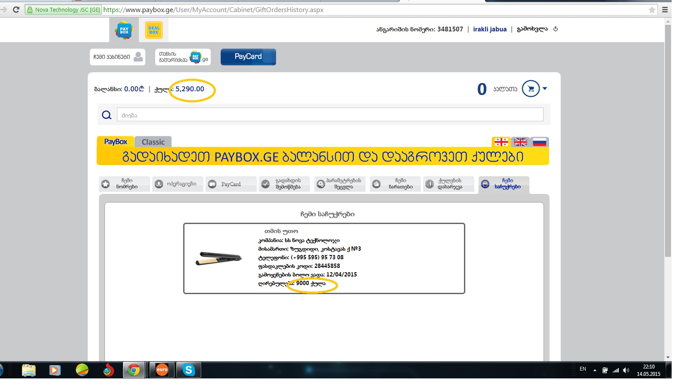Open the ჩემი ბარათები tab
The width and height of the screenshot is (688, 387).
[395, 184]
